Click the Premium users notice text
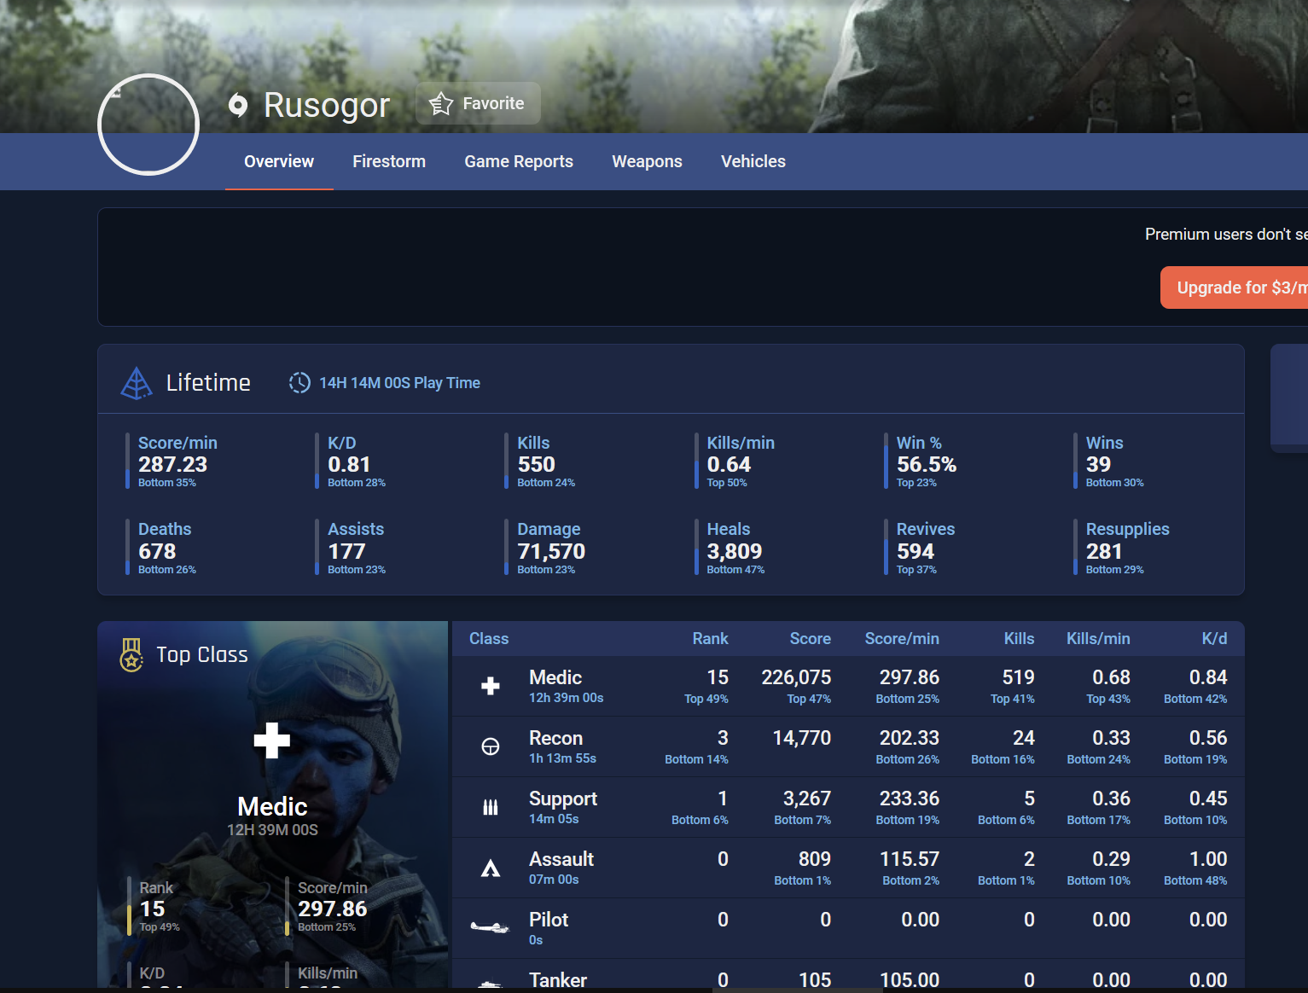 (1226, 234)
